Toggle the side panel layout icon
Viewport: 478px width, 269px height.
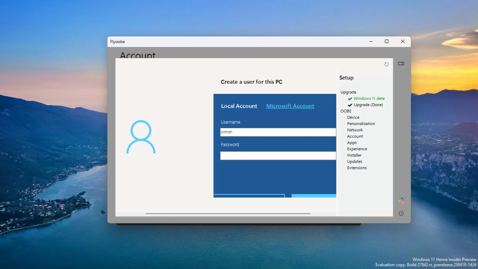[401, 64]
